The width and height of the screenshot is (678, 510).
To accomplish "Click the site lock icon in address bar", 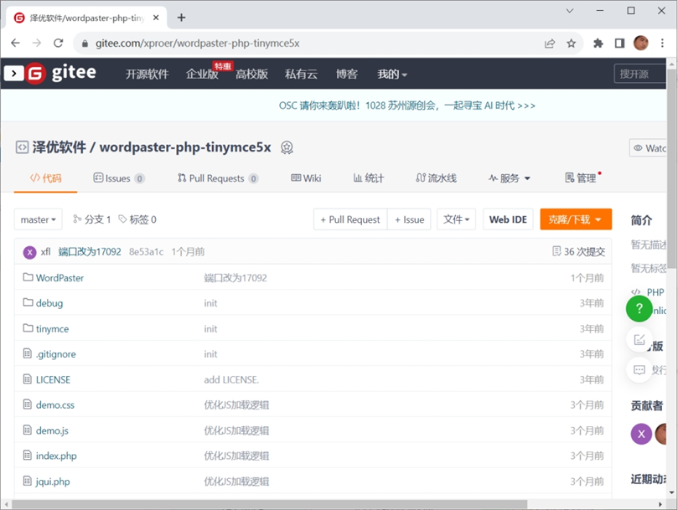I will (85, 44).
